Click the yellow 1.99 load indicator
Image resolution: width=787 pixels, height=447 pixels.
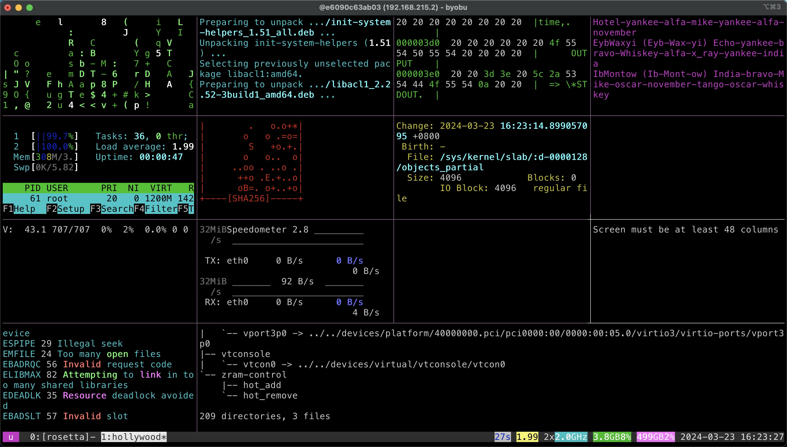tap(527, 437)
